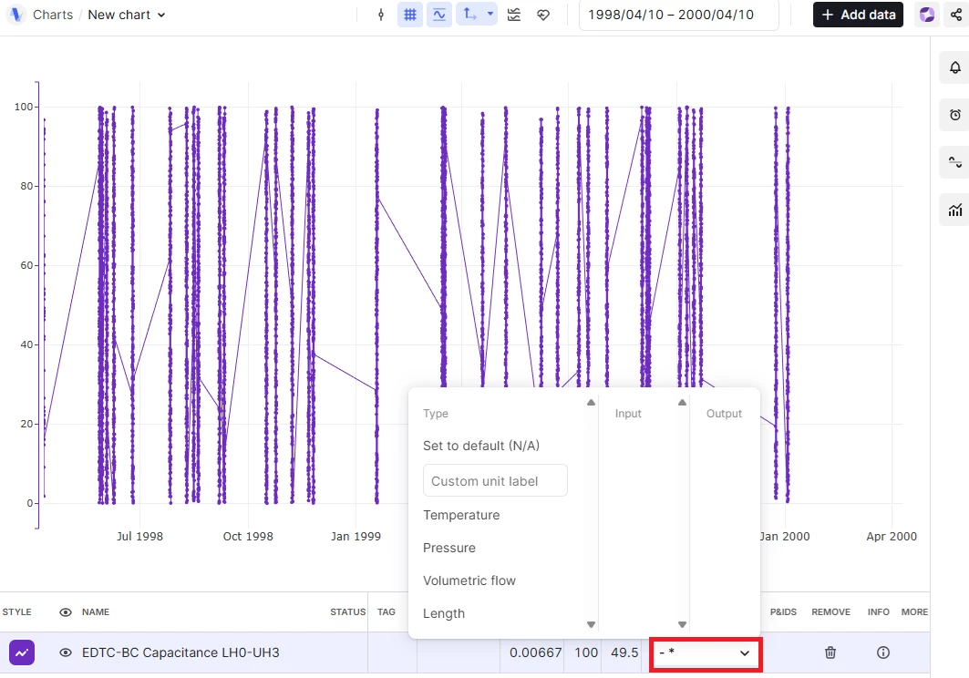Click the Jul 1998 x-axis label
Image resolution: width=969 pixels, height=678 pixels.
[x=139, y=537]
